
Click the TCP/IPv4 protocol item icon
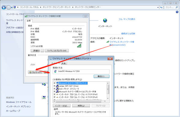click(x=57, y=97)
